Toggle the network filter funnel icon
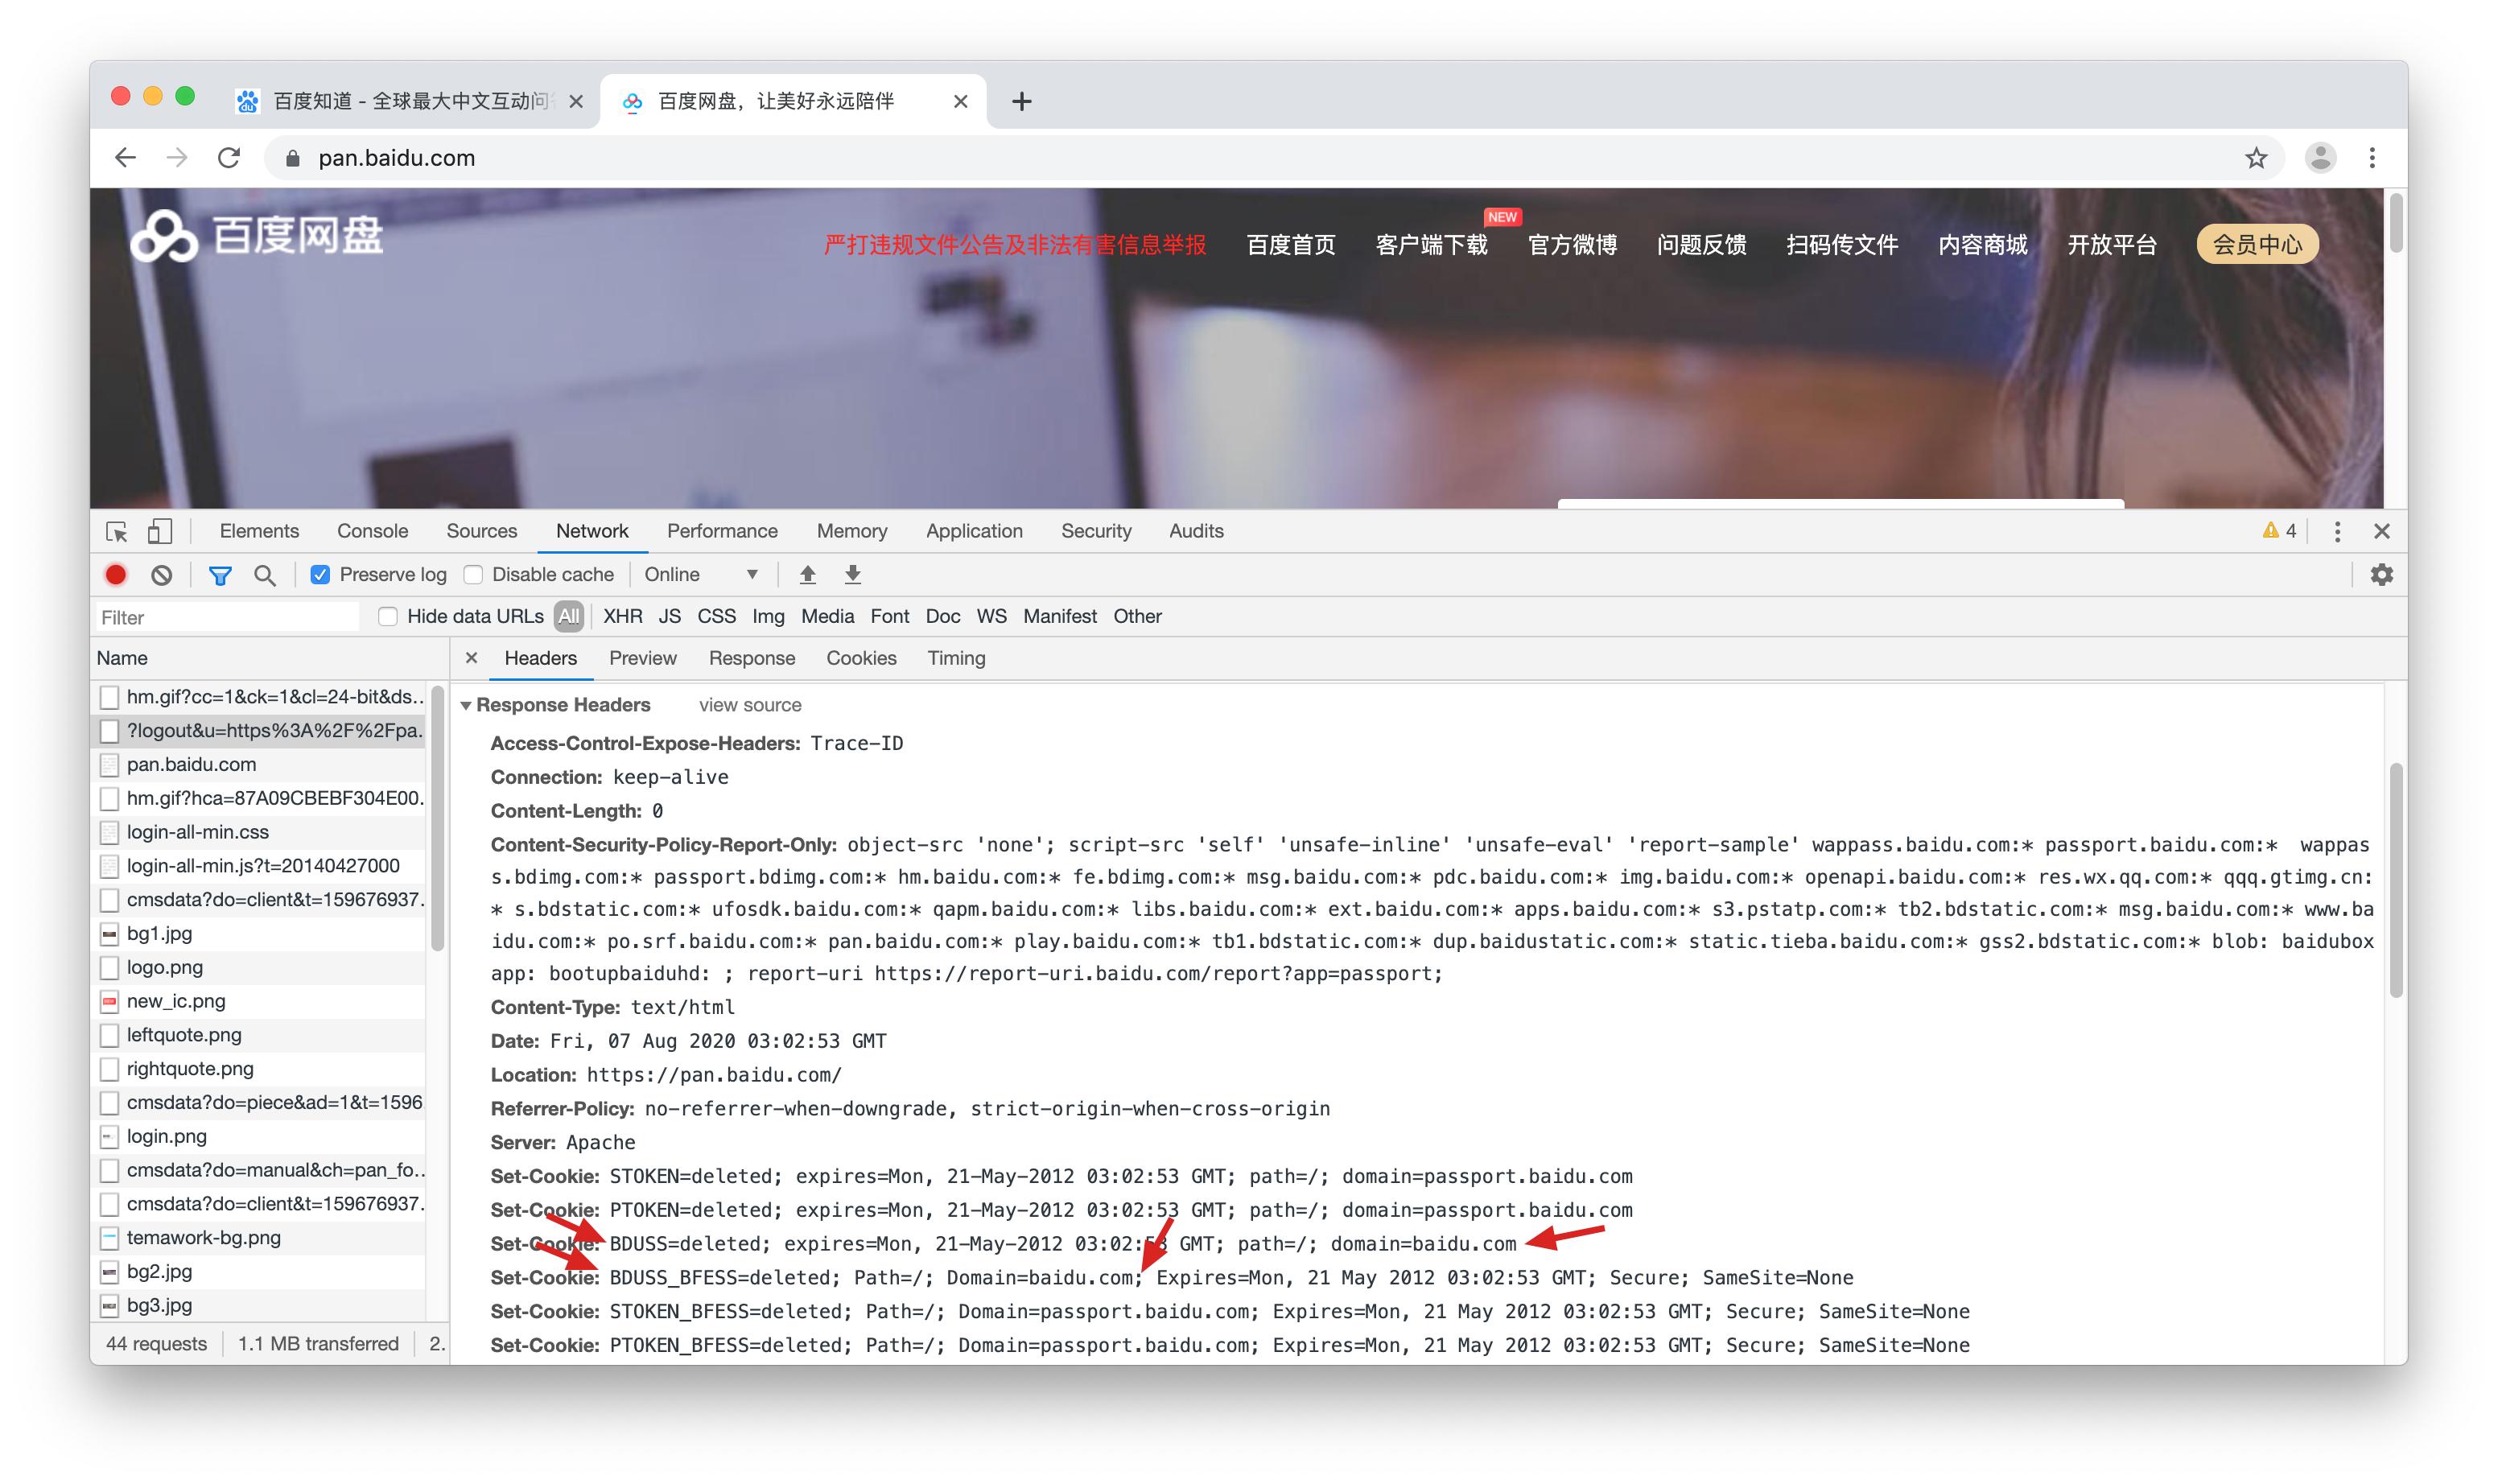The image size is (2498, 1484). click(220, 574)
